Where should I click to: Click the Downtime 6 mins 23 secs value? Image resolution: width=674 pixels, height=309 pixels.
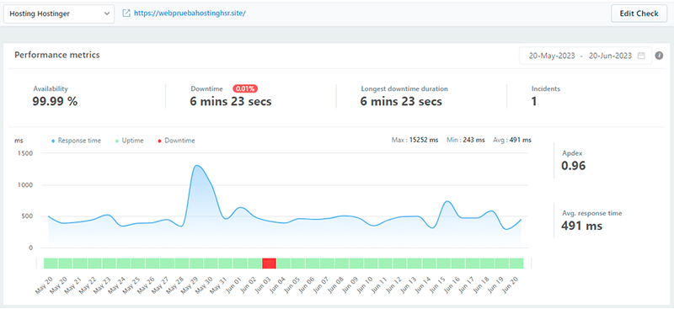click(231, 102)
